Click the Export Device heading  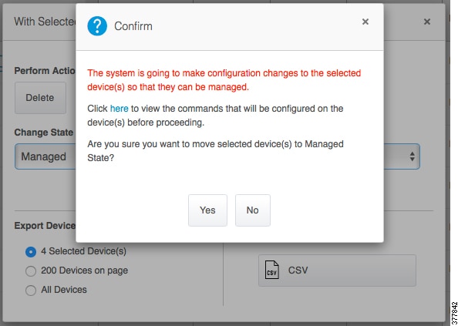tap(45, 226)
